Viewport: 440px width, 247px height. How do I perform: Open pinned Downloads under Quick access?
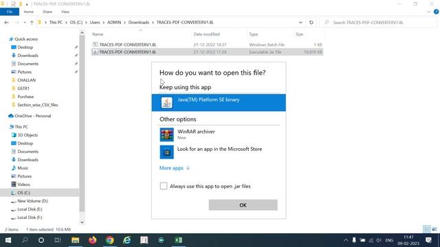[x=27, y=56]
